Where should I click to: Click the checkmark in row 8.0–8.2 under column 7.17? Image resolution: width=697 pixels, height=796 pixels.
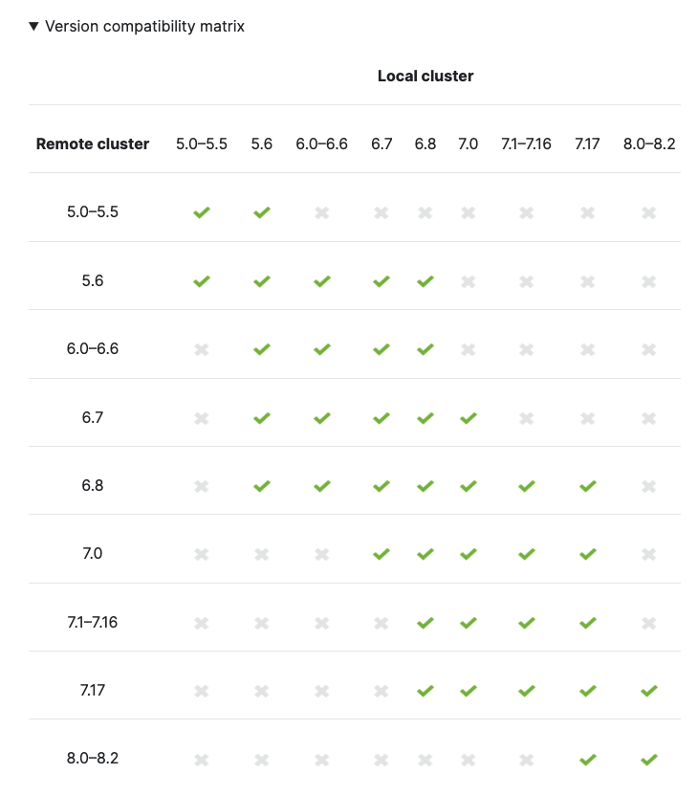coord(587,760)
